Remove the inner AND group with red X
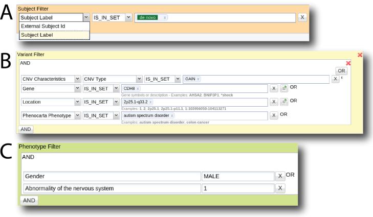Screen dimensions: 373x217 pyautogui.click(x=348, y=63)
